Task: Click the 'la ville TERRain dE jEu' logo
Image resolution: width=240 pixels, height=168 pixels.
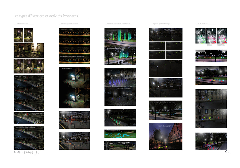Action: click(27, 152)
